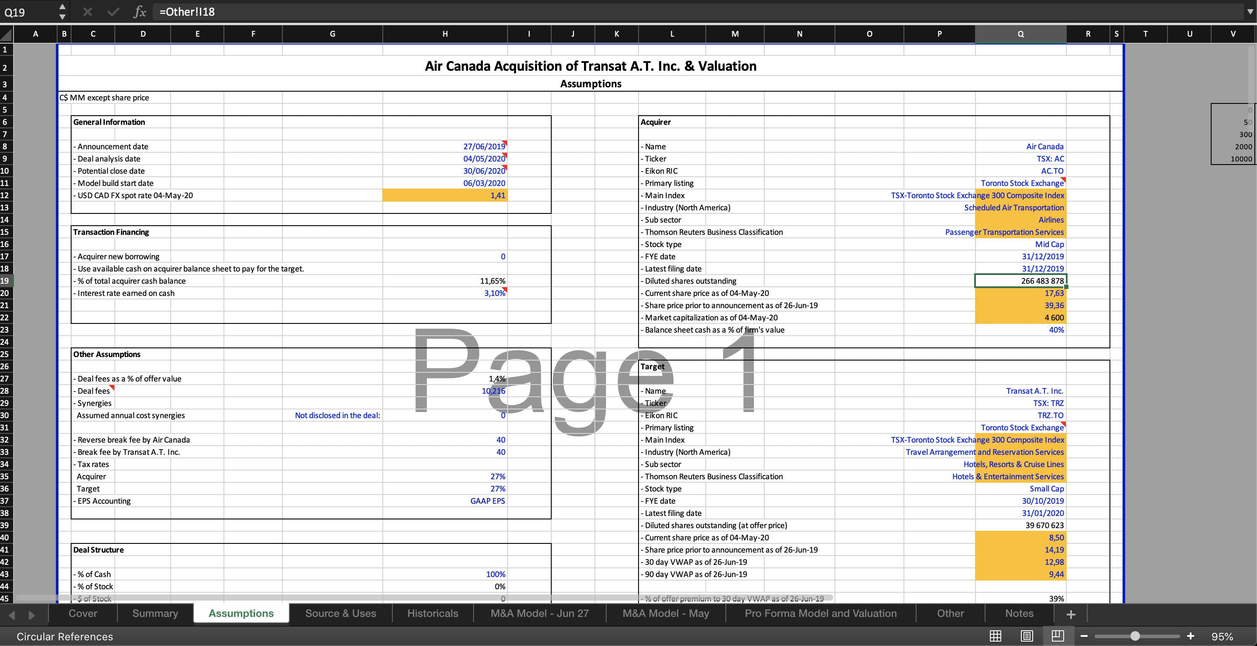Select target diluted shares 39 670 623
The height and width of the screenshot is (646, 1257).
pos(1020,526)
